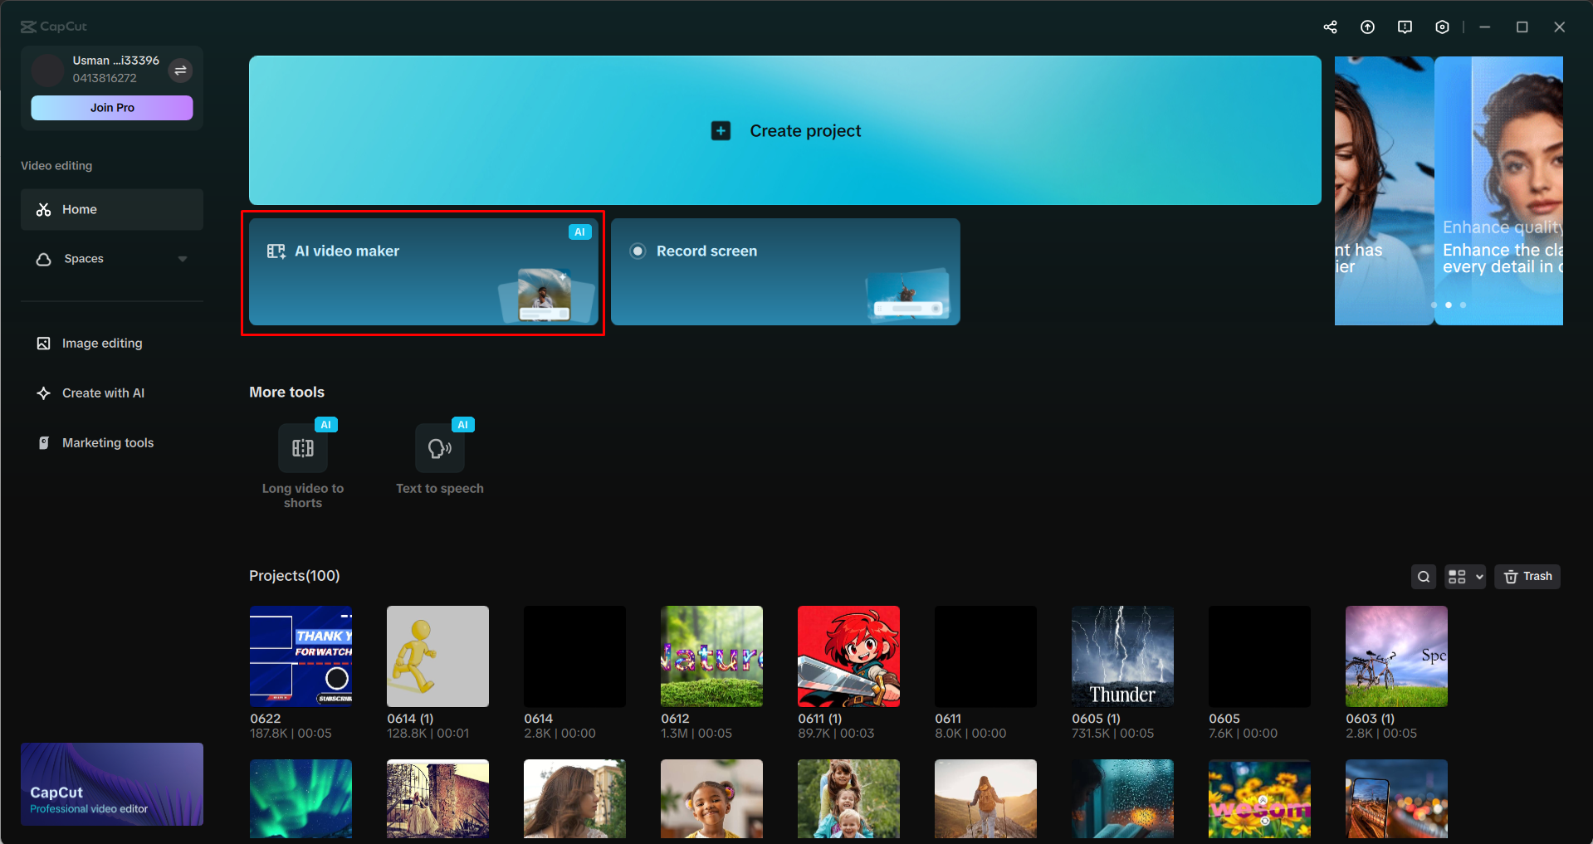Click the Join Pro button
Image resolution: width=1593 pixels, height=844 pixels.
(x=111, y=107)
